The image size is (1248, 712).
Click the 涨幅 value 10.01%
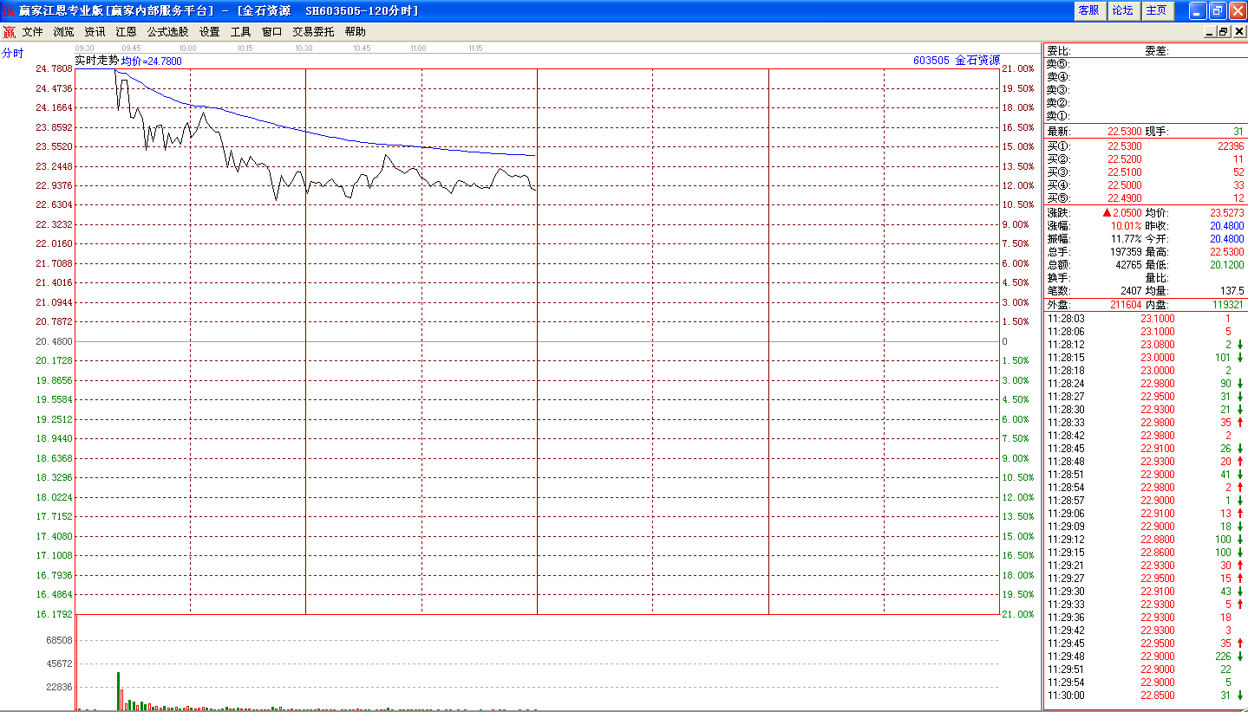coord(1127,226)
